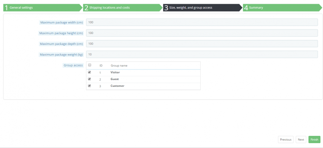Click the ID column header
The image size is (323, 148).
click(x=101, y=65)
